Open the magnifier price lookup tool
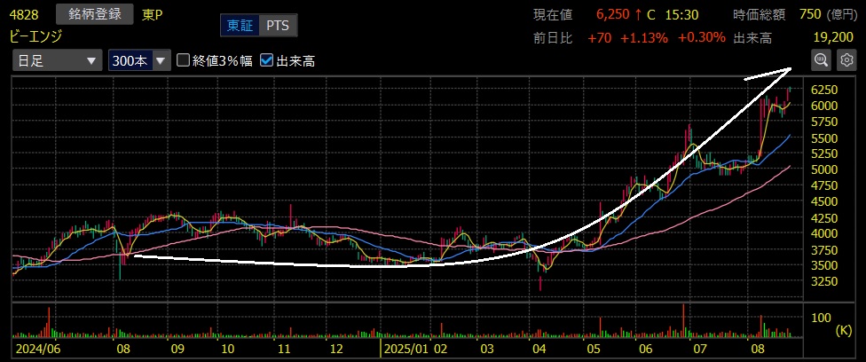Image resolution: width=866 pixels, height=362 pixels. [x=821, y=60]
